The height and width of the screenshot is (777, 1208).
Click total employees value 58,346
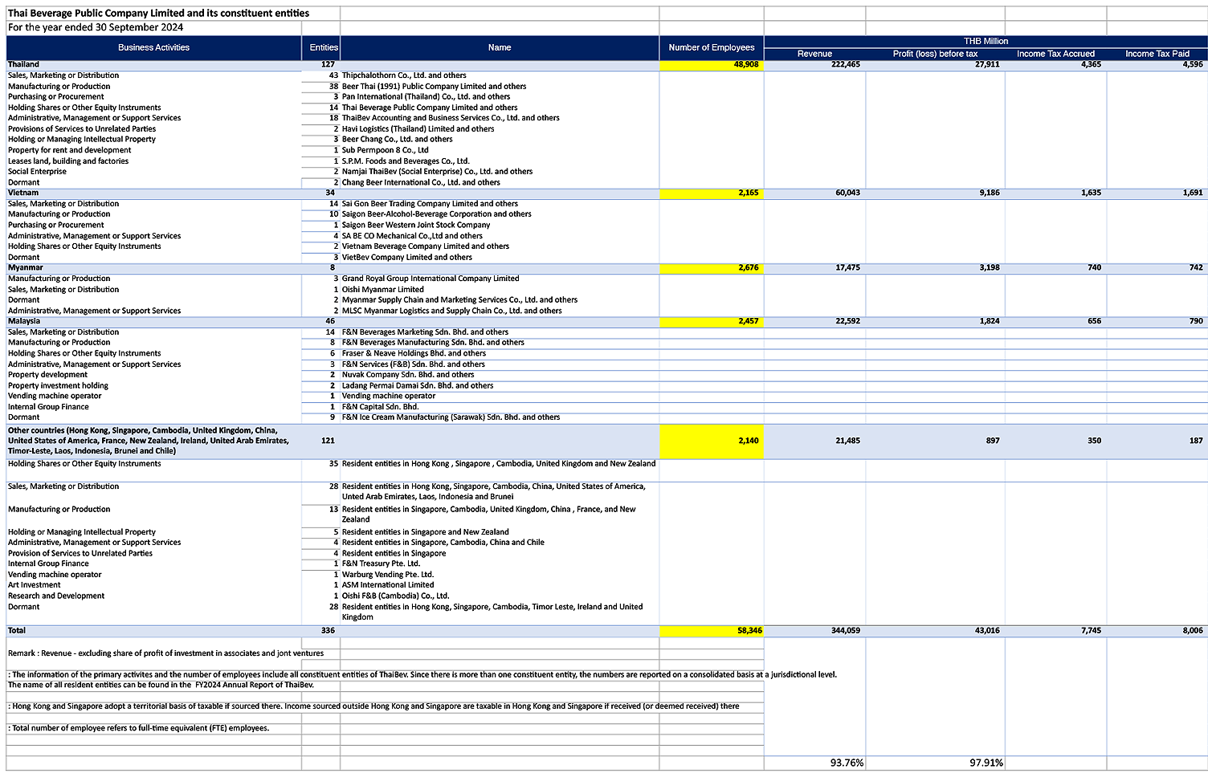(712, 631)
